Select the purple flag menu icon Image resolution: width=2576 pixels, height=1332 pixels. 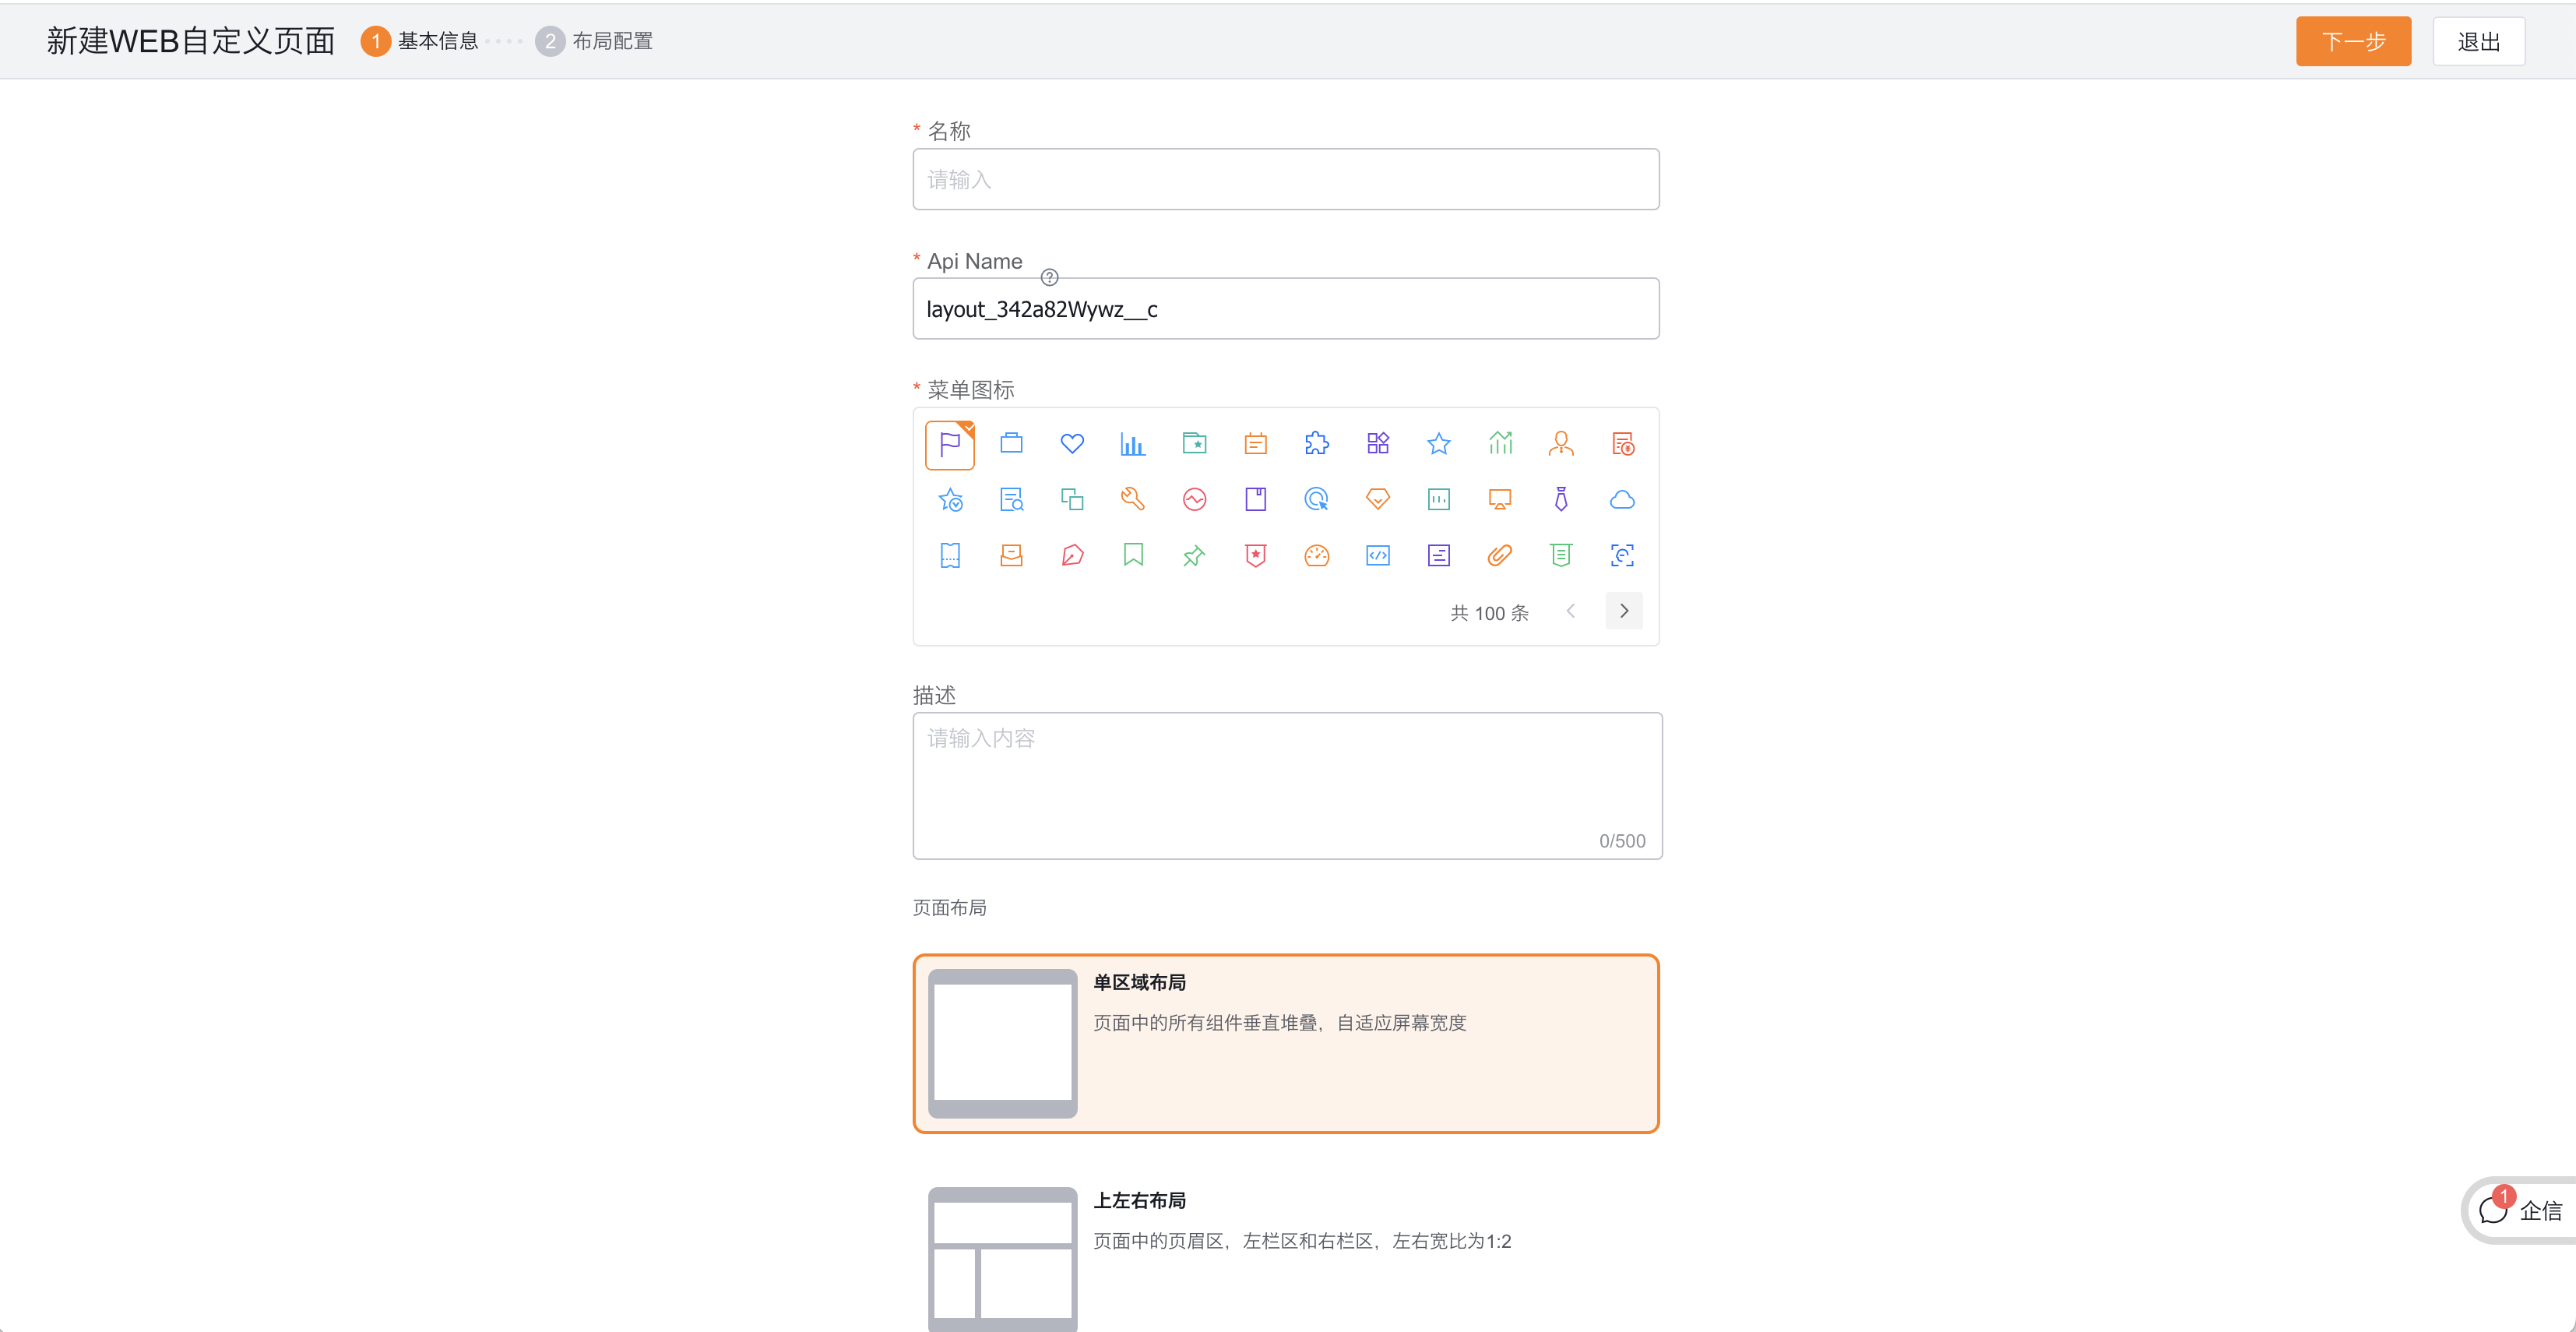tap(950, 444)
